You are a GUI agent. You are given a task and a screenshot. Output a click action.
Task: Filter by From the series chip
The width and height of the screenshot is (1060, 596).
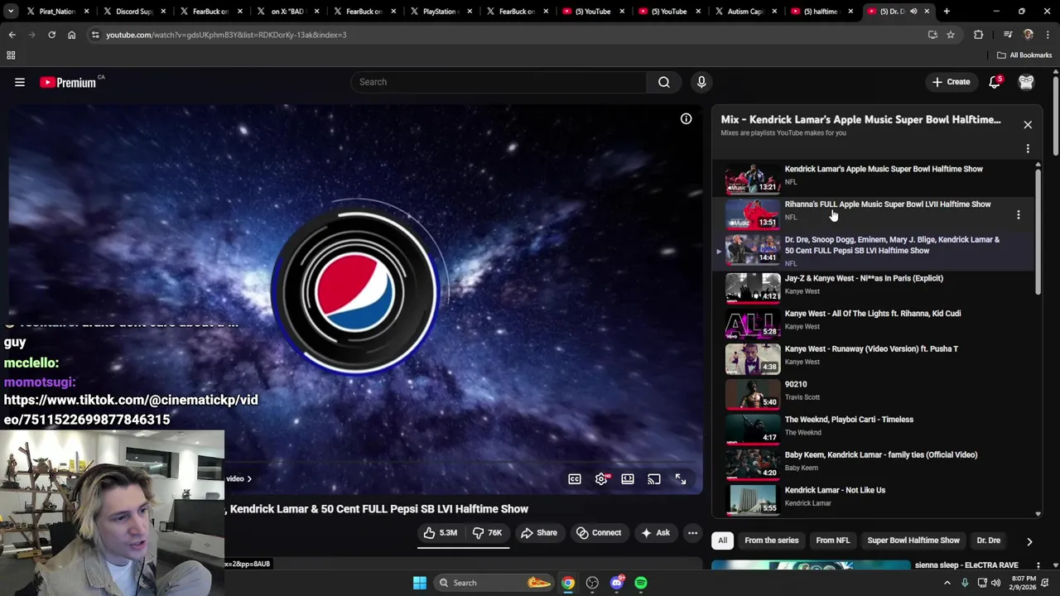pyautogui.click(x=771, y=541)
